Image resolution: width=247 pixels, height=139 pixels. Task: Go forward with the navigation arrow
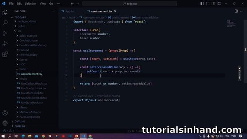78,3
